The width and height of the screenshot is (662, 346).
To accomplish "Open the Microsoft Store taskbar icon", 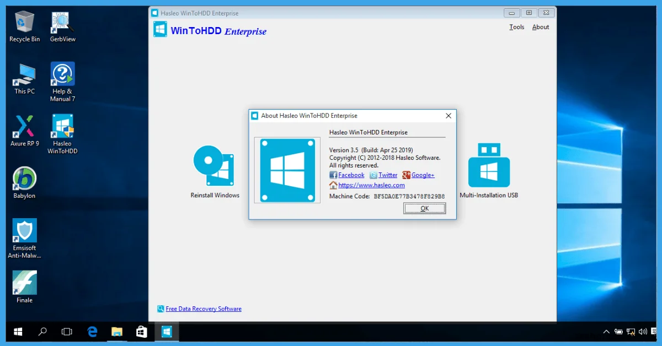I will (x=141, y=332).
